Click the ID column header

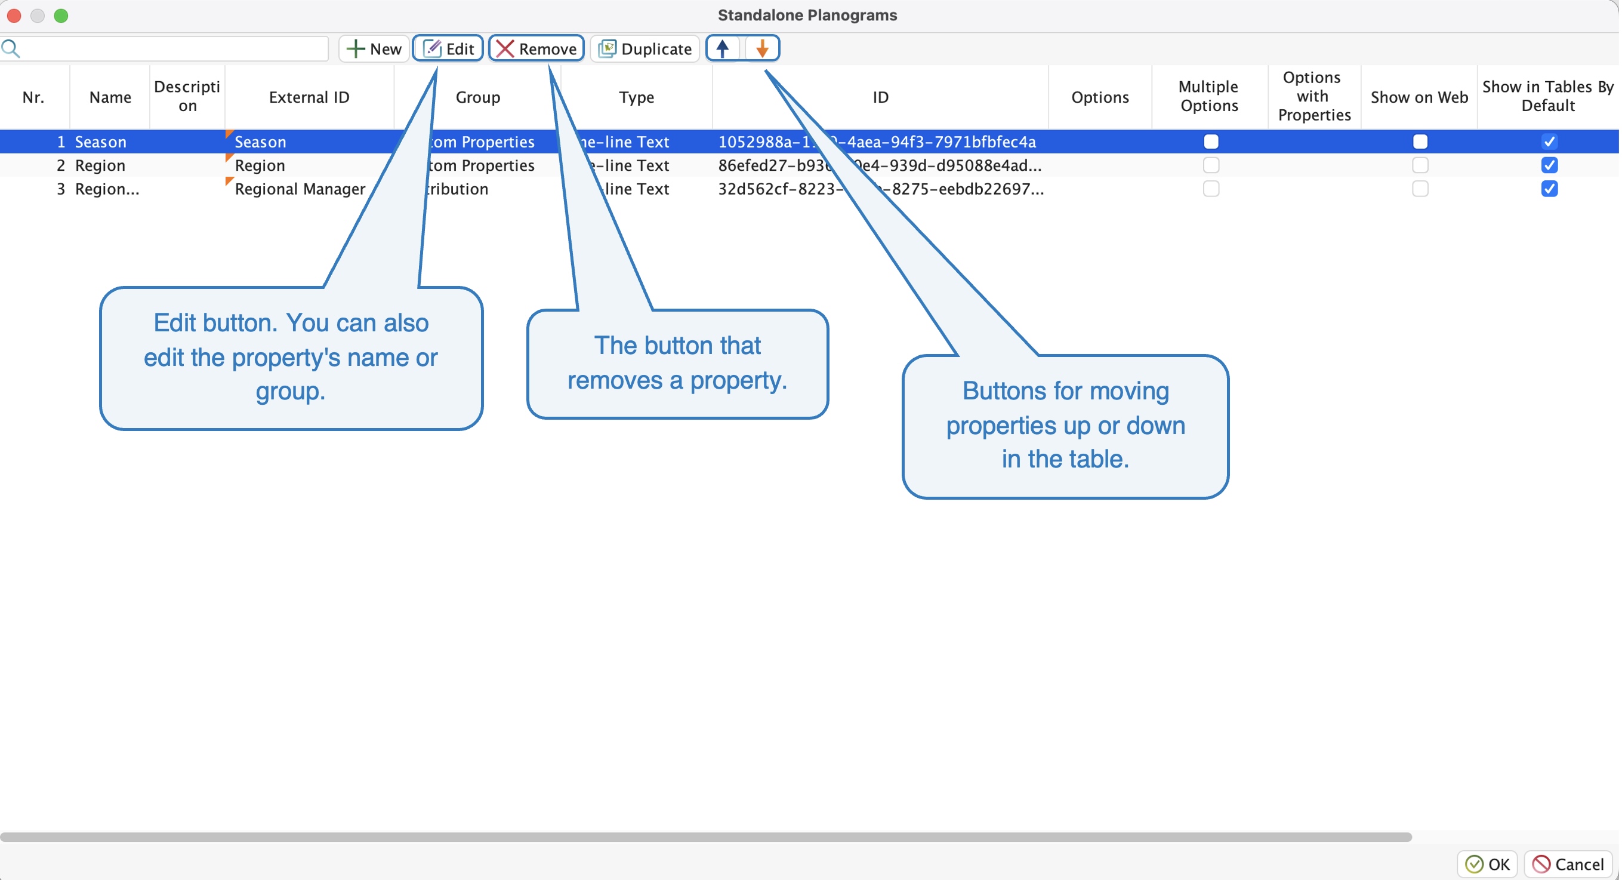pos(880,97)
